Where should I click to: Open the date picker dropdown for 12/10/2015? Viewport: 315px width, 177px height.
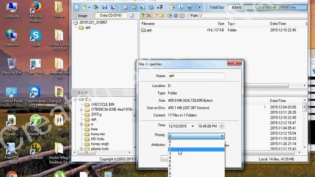(192, 126)
